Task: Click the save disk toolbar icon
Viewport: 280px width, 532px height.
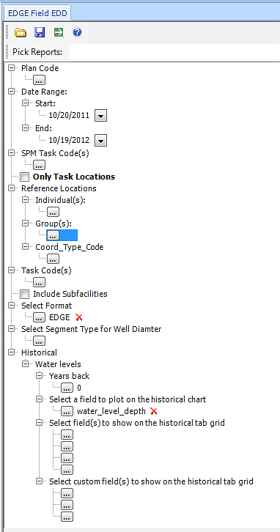Action: (x=40, y=32)
